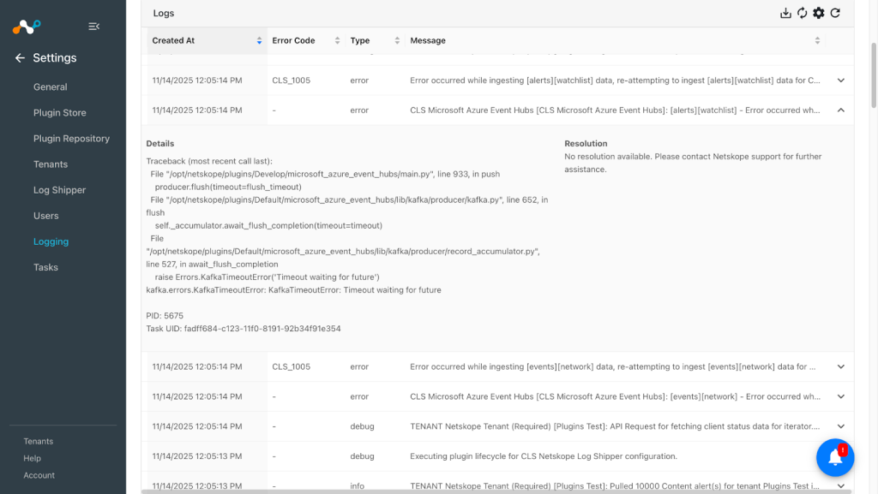Select the Resolution heading
Image resolution: width=878 pixels, height=494 pixels.
click(586, 144)
